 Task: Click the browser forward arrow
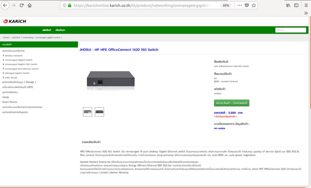(14, 5)
